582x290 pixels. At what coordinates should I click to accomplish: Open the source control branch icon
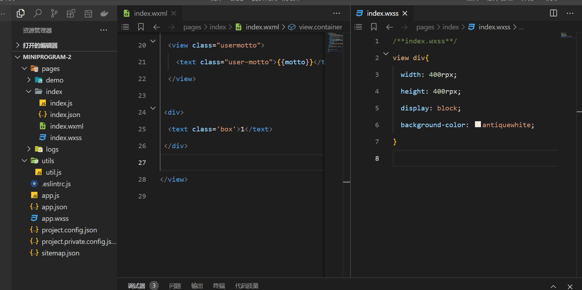[x=54, y=13]
